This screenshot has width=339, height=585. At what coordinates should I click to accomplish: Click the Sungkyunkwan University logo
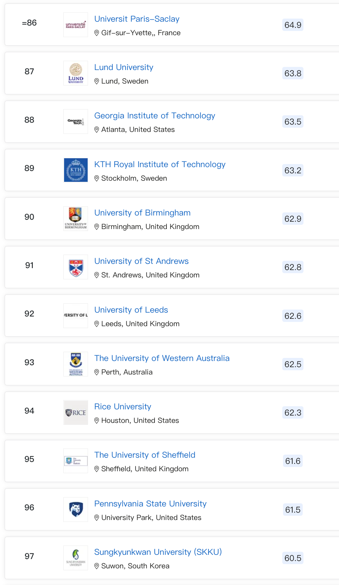click(76, 558)
